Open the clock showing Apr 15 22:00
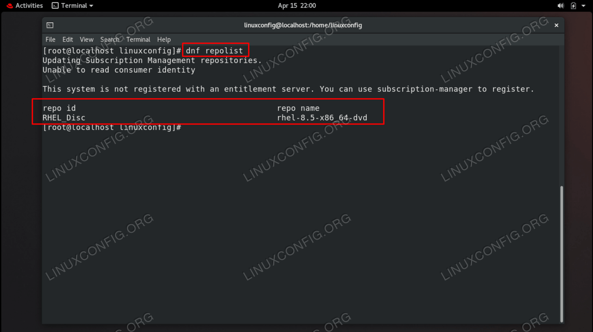 point(297,6)
